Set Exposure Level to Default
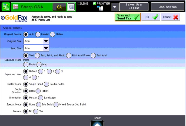Screen dimensions: 186x126 [x=26, y=71]
